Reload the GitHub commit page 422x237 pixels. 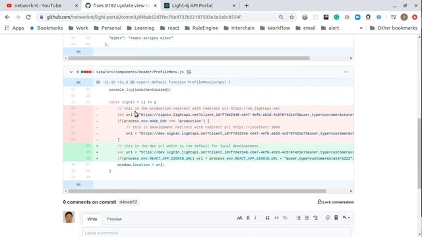click(28, 17)
